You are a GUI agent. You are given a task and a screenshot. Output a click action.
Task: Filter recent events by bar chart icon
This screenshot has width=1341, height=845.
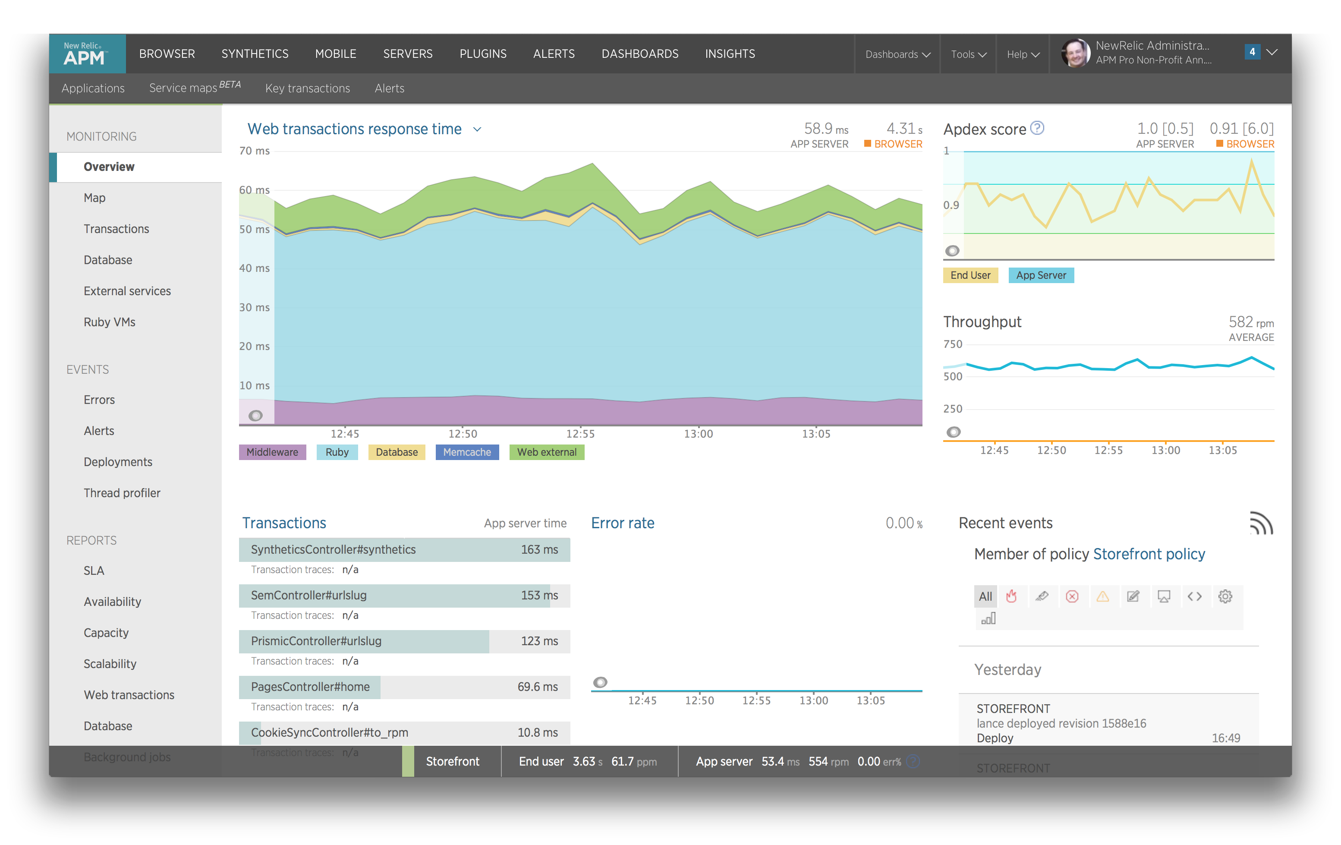pyautogui.click(x=988, y=618)
